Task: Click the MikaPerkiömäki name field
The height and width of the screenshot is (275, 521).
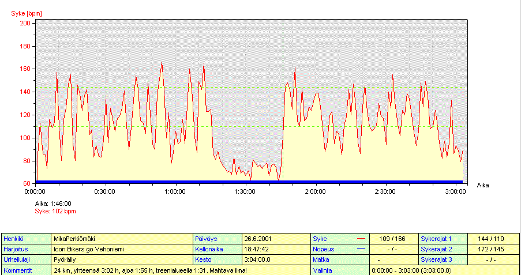Action: (121, 238)
